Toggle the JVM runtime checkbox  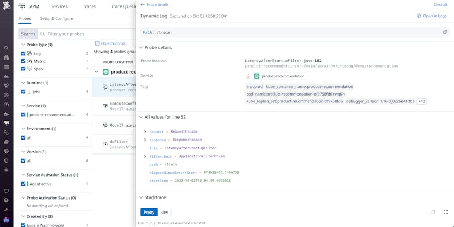23,92
